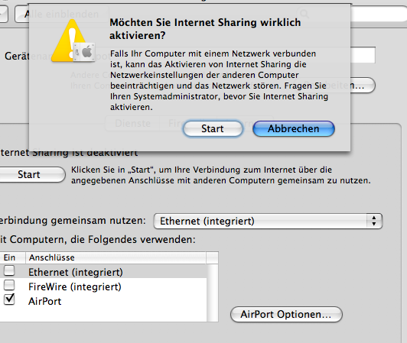Click the magnifier icon in search field
Screen dimensions: 407x343
[x=304, y=14]
